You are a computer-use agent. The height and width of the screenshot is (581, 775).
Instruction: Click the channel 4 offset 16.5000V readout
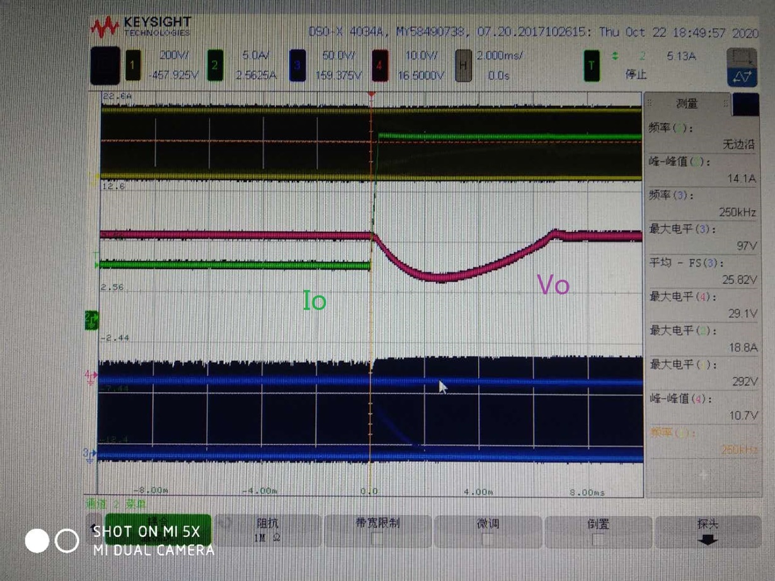point(421,75)
